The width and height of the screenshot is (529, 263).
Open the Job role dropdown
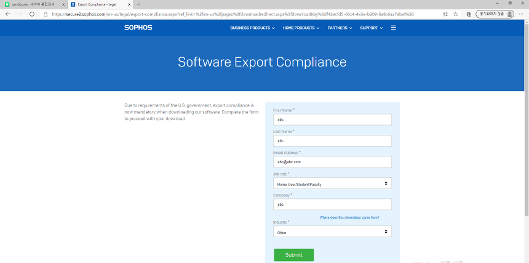332,184
